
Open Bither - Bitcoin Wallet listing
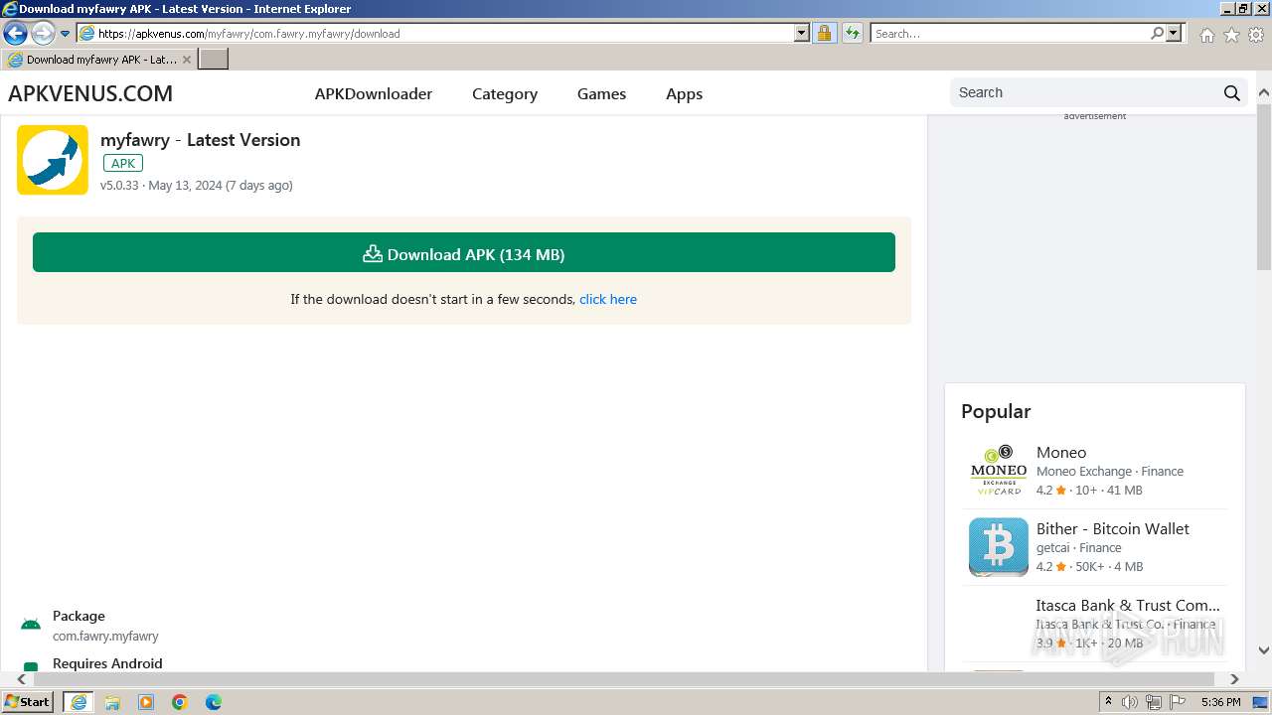[1113, 528]
